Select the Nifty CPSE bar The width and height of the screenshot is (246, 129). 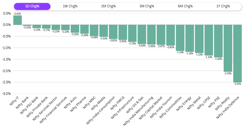click(208, 40)
